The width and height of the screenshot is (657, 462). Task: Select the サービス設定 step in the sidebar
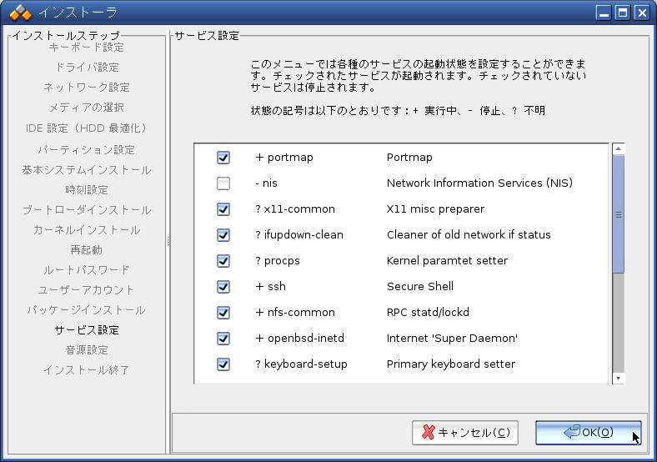click(x=87, y=330)
